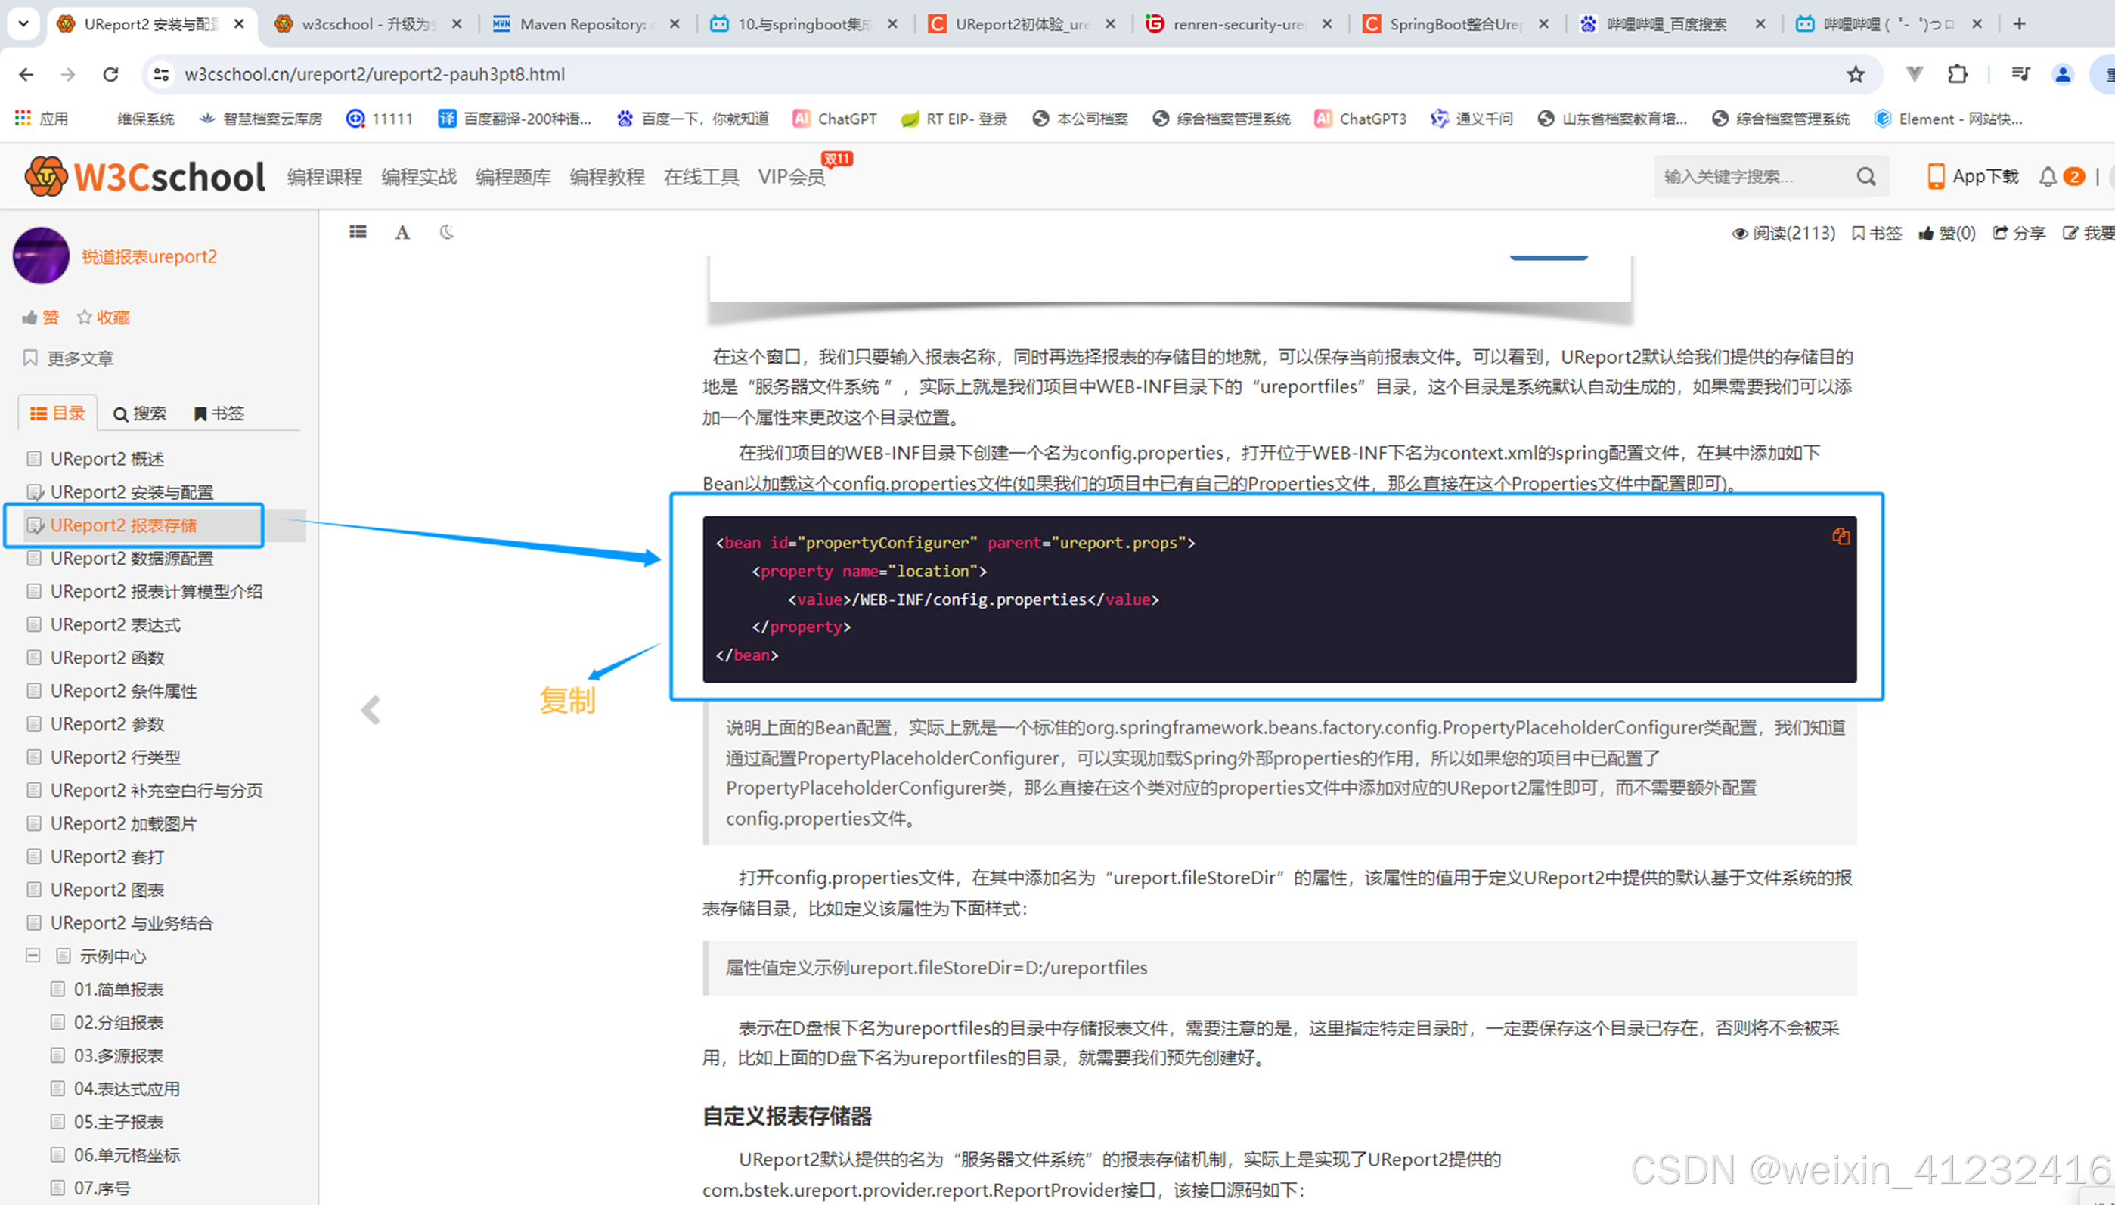
Task: Click the copy code icon in code block
Action: 1841,536
